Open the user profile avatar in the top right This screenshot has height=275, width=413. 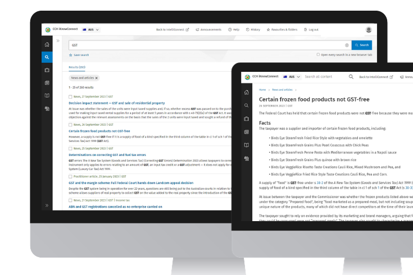tap(368, 30)
